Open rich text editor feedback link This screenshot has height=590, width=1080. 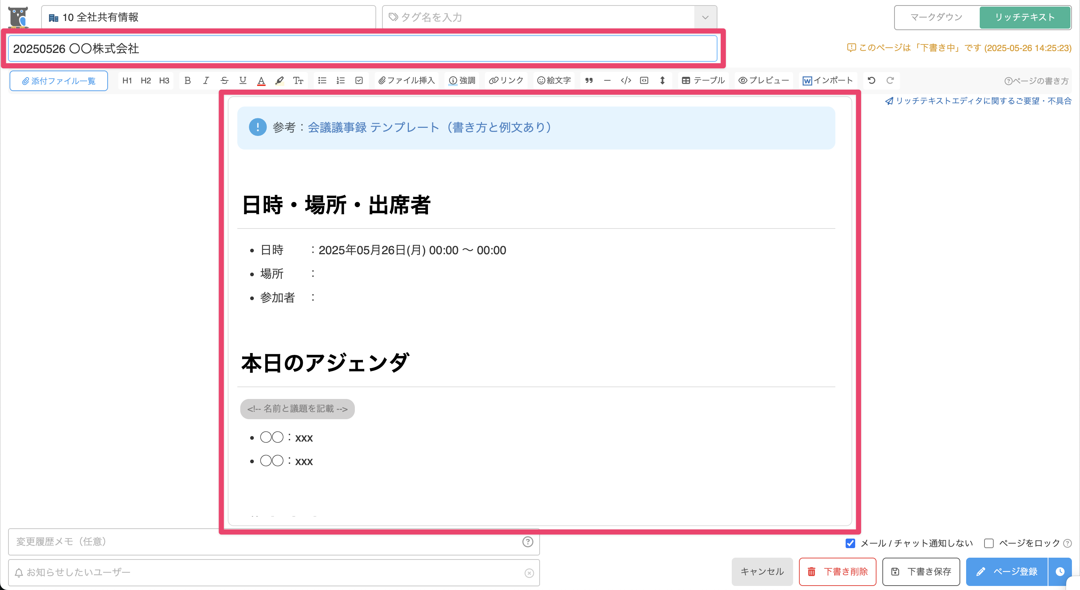[x=978, y=101]
